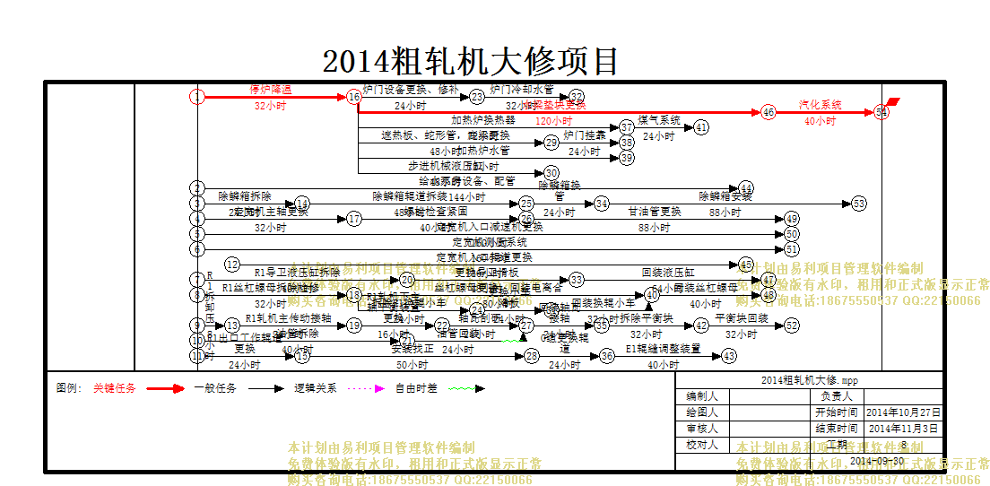Click node 52
This screenshot has width=990, height=486.
coord(792,325)
